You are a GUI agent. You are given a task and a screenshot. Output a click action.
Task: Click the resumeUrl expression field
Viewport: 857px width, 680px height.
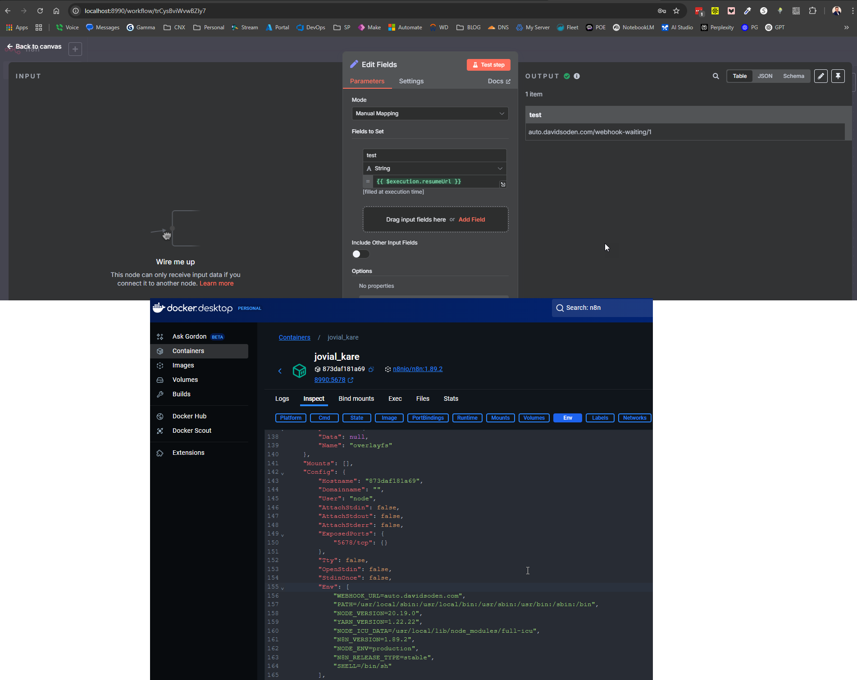[x=435, y=181]
